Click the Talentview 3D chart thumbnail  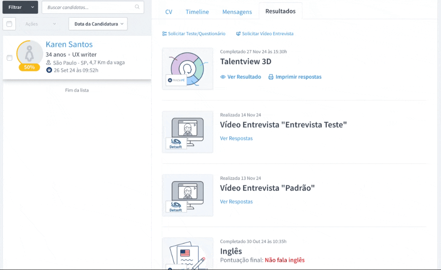click(187, 69)
